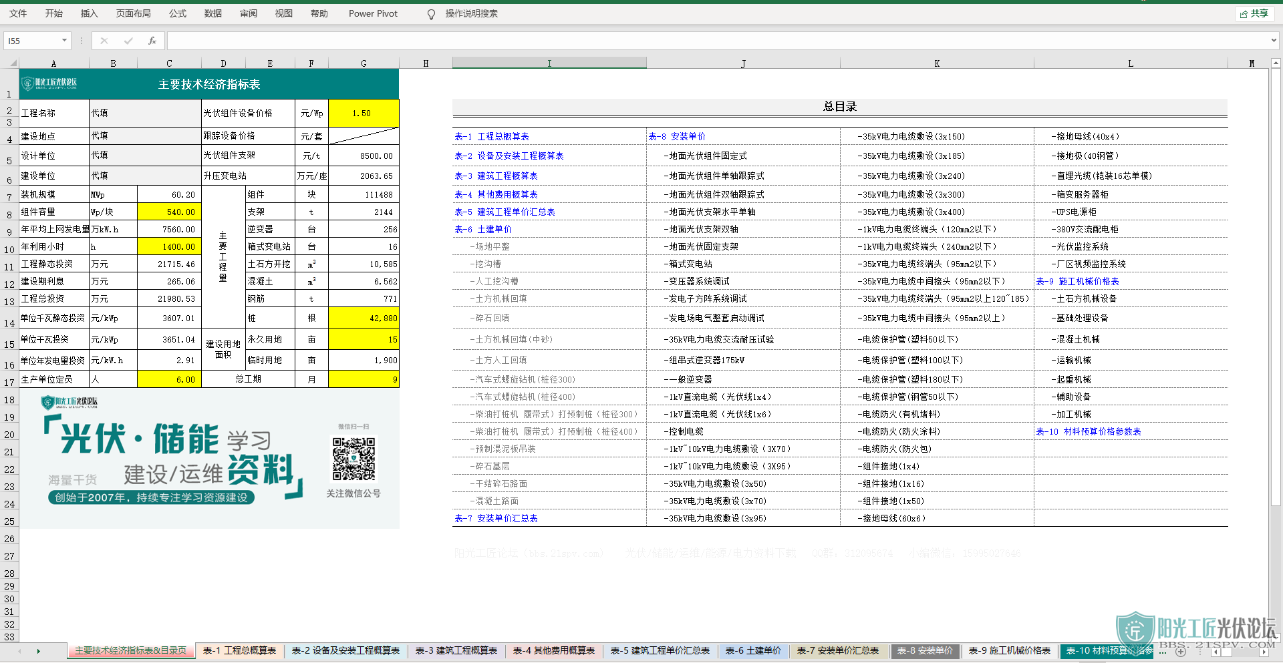Click the 共享 share button
This screenshot has height=663, width=1283.
pyautogui.click(x=1254, y=13)
